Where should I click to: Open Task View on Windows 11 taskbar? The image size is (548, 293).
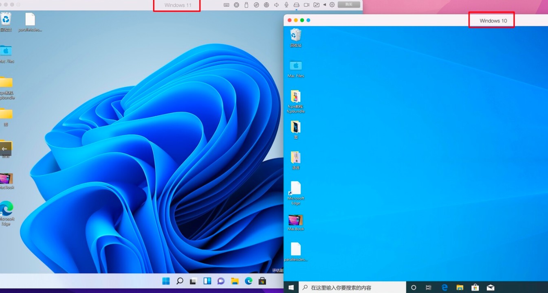point(194,281)
